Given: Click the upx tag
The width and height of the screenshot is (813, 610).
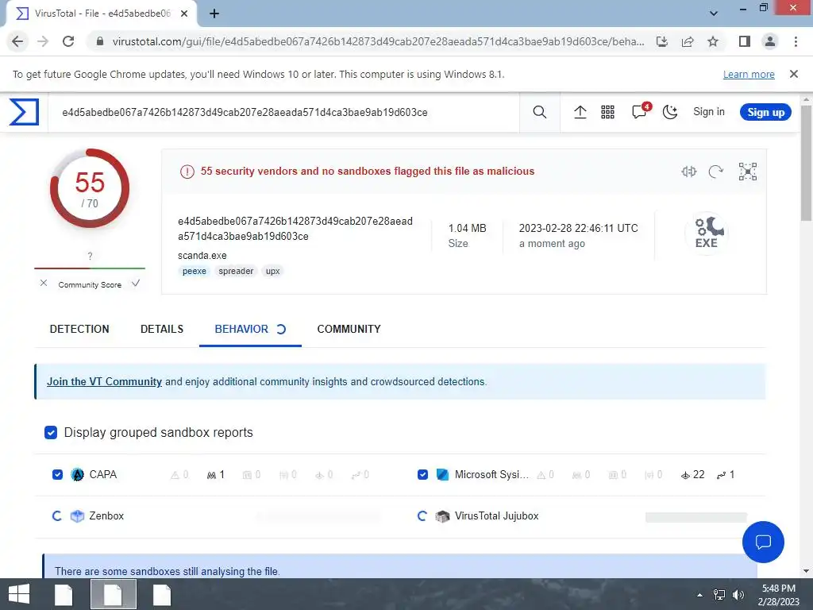Looking at the screenshot, I should coord(273,271).
